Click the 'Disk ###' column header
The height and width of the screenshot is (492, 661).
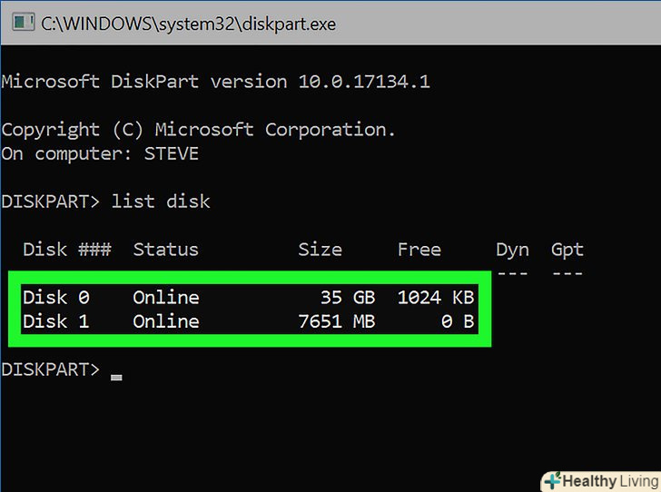(x=67, y=249)
